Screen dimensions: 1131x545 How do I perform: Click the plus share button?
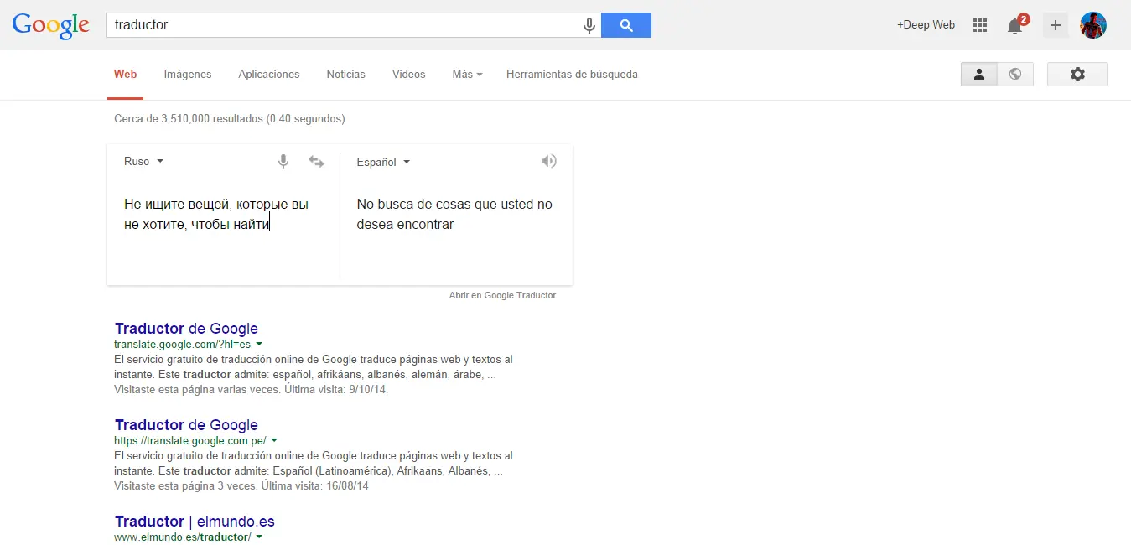[x=1056, y=25]
